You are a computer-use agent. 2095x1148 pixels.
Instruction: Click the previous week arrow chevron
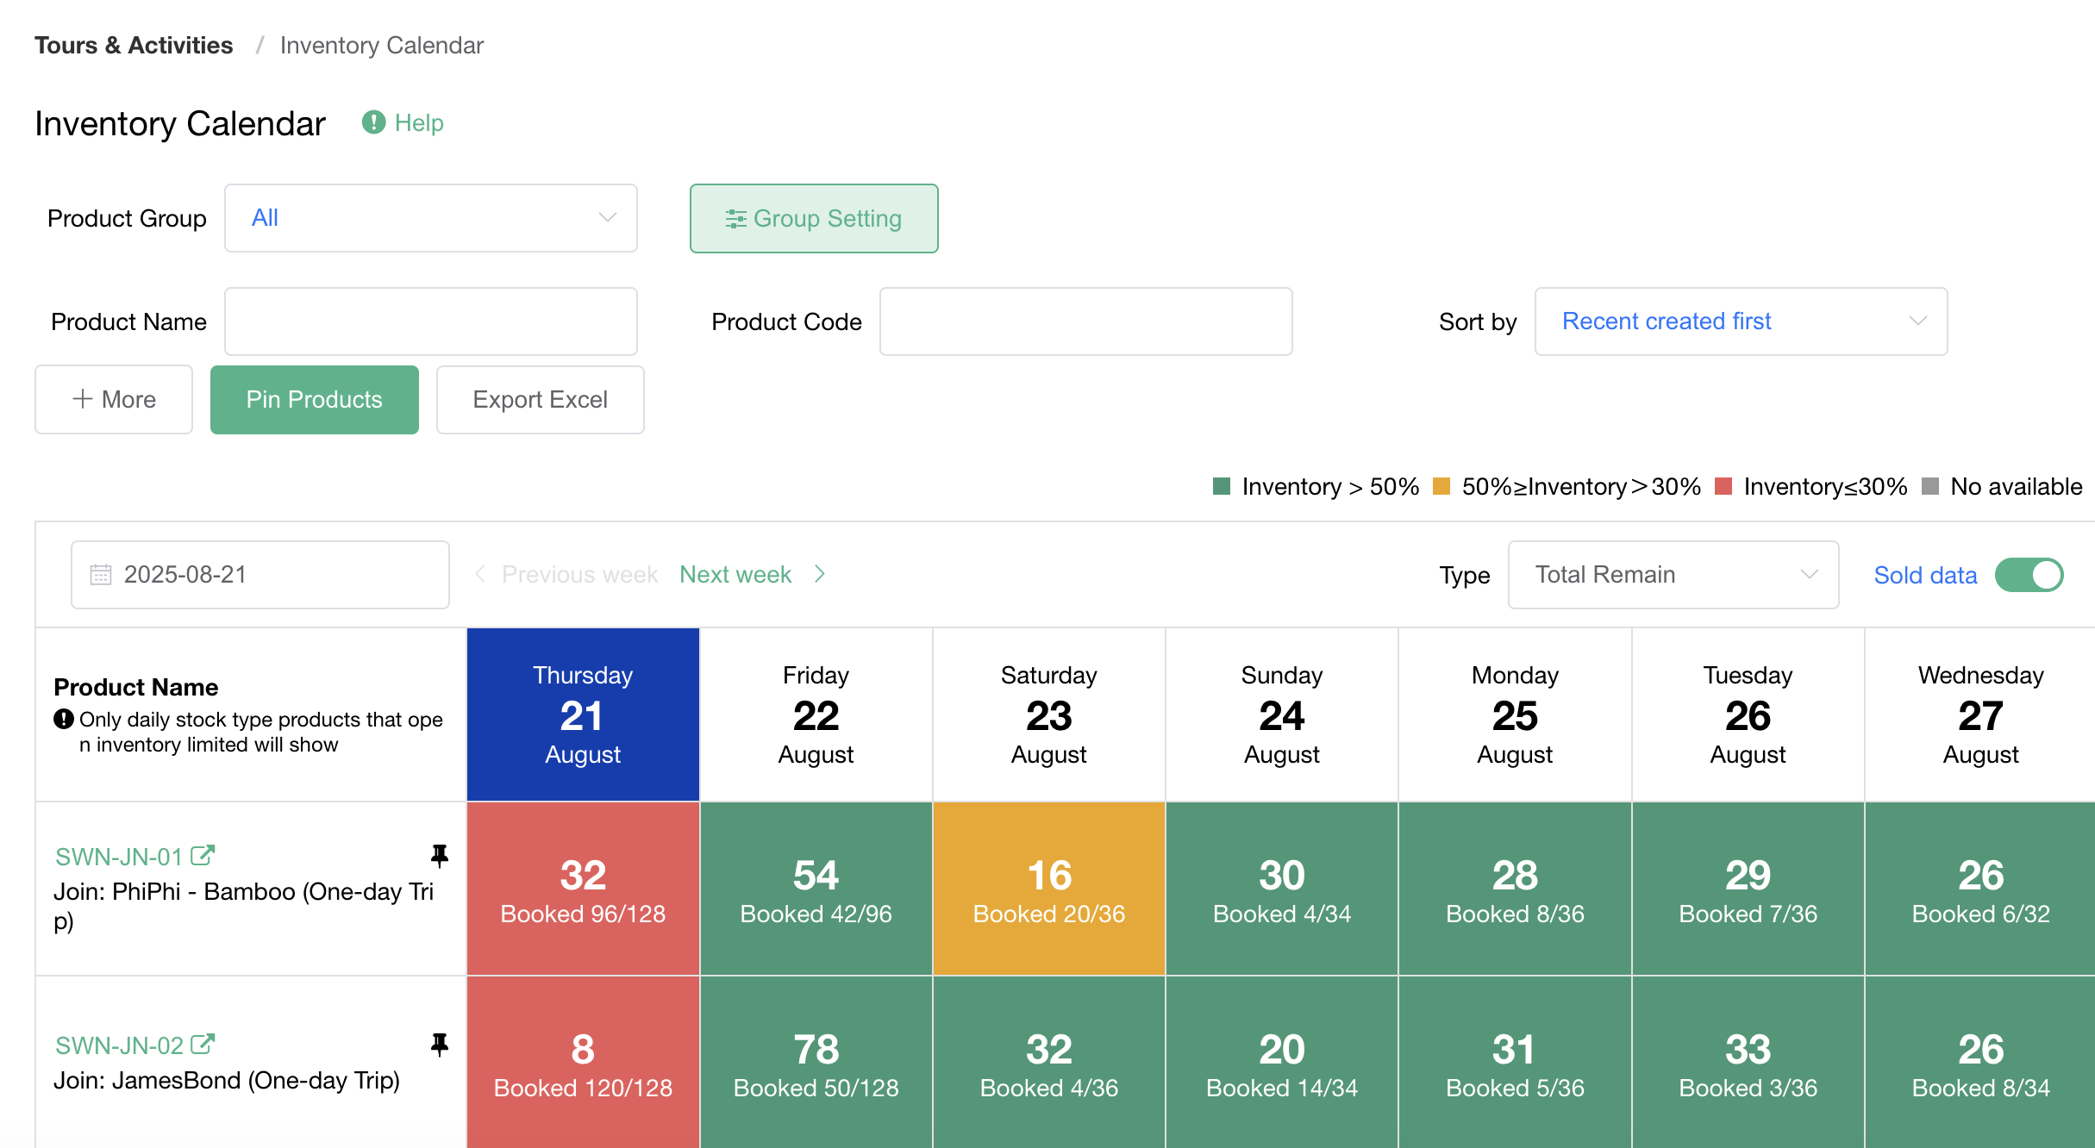pos(480,574)
